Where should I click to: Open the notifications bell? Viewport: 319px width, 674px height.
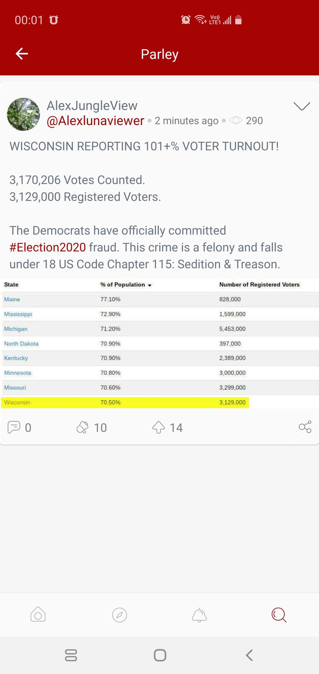coord(199,614)
